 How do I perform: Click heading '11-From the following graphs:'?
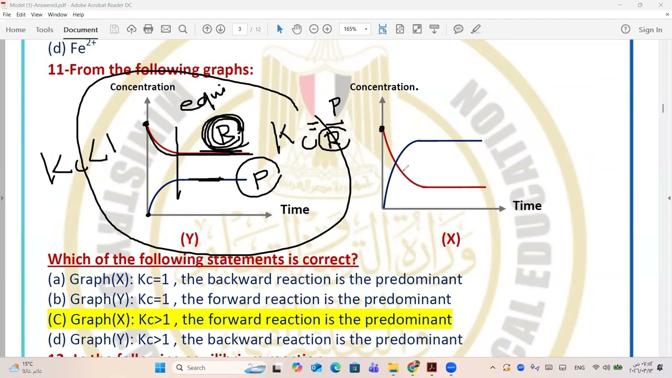[151, 70]
